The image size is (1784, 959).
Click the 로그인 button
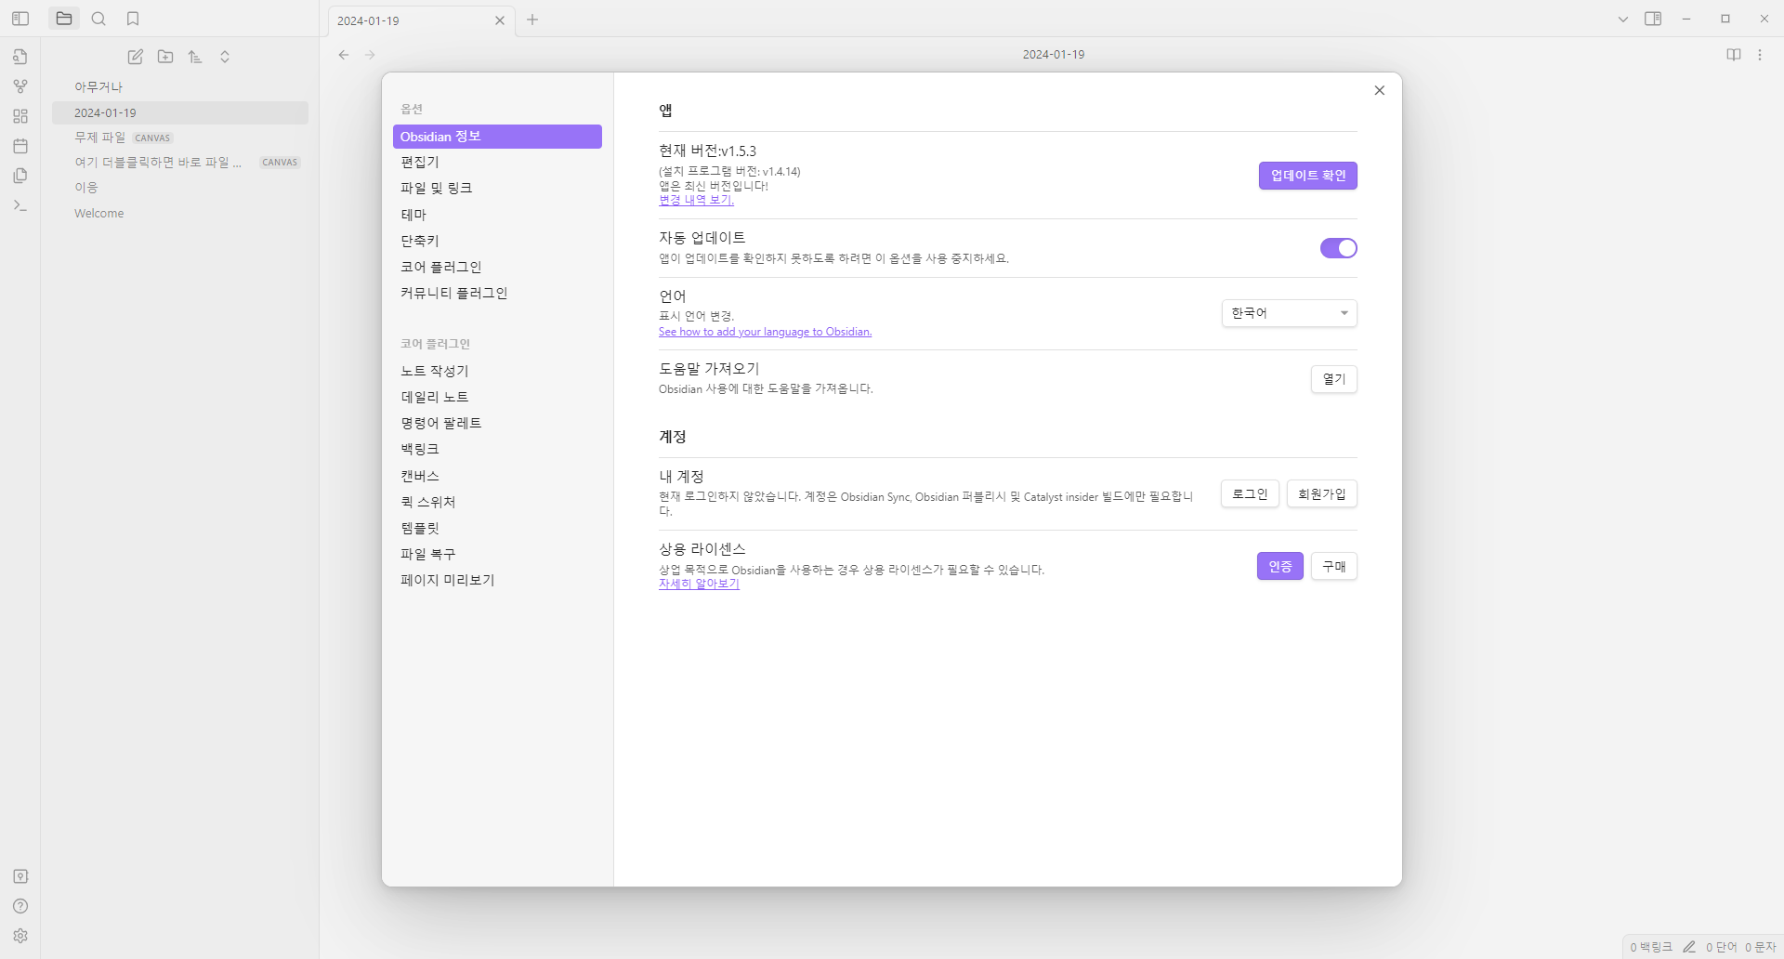[x=1250, y=494]
